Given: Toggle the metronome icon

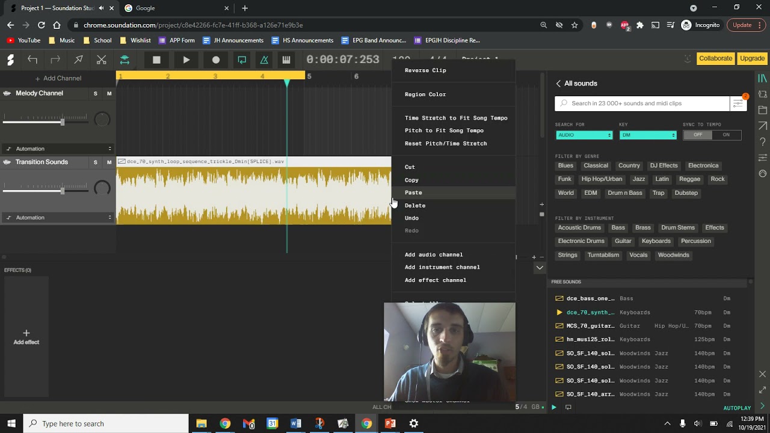Looking at the screenshot, I should pos(264,60).
